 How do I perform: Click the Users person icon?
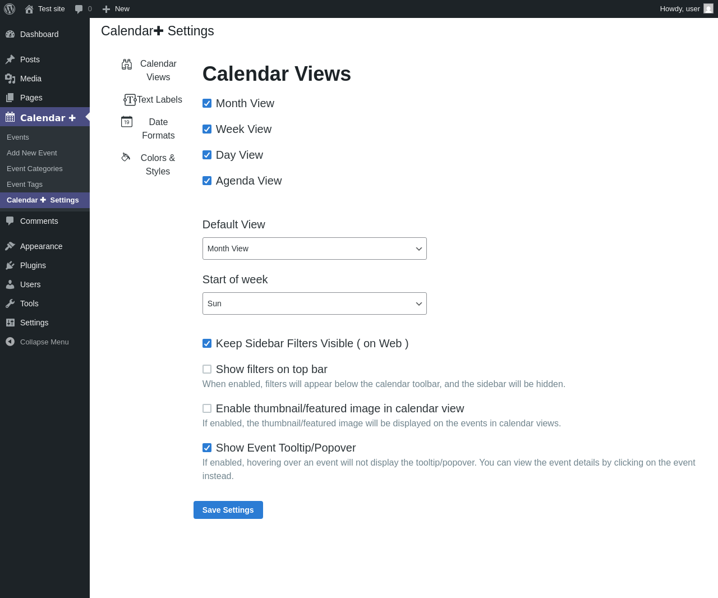[10, 284]
